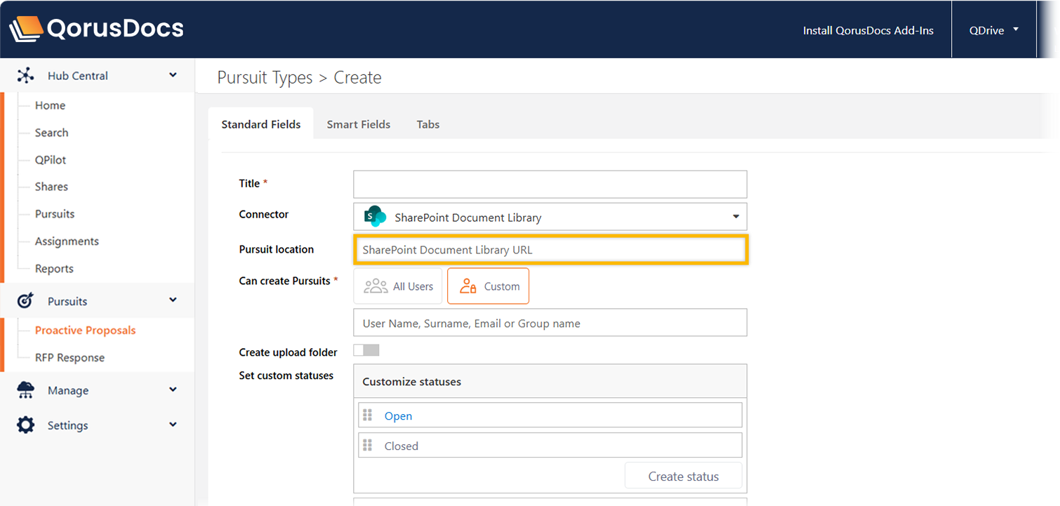1060x506 pixels.
Task: Click Install QorusDocs Add-Ins link
Action: click(x=868, y=30)
